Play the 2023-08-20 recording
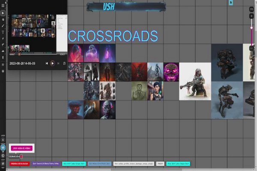This screenshot has height=171, width=257. [x=52, y=63]
